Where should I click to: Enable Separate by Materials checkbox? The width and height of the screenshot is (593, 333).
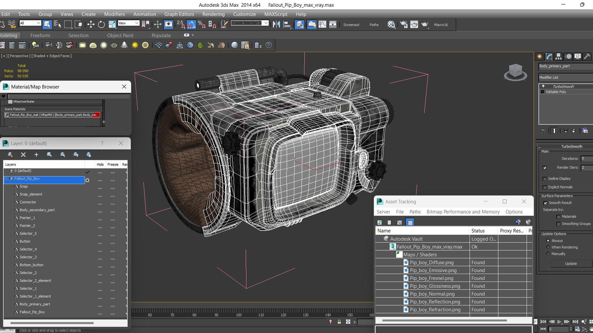558,217
